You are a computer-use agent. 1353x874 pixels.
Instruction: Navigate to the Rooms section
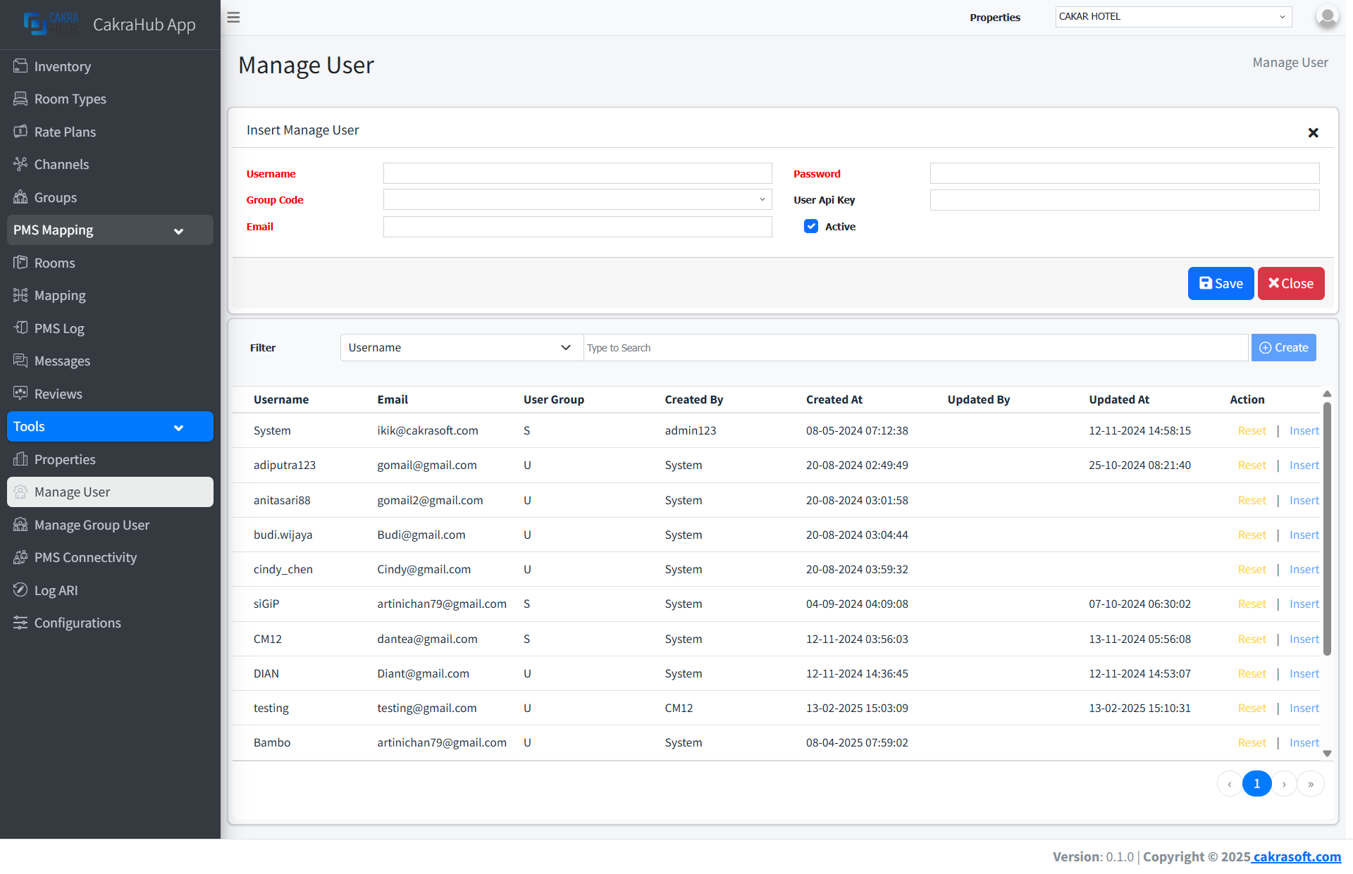point(54,263)
